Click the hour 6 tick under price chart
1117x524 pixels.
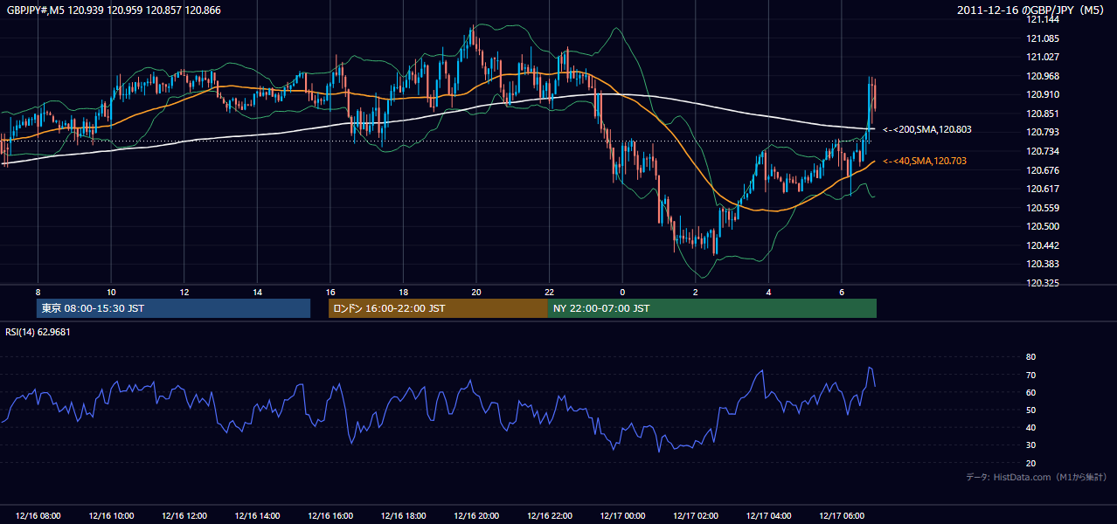[x=841, y=292]
